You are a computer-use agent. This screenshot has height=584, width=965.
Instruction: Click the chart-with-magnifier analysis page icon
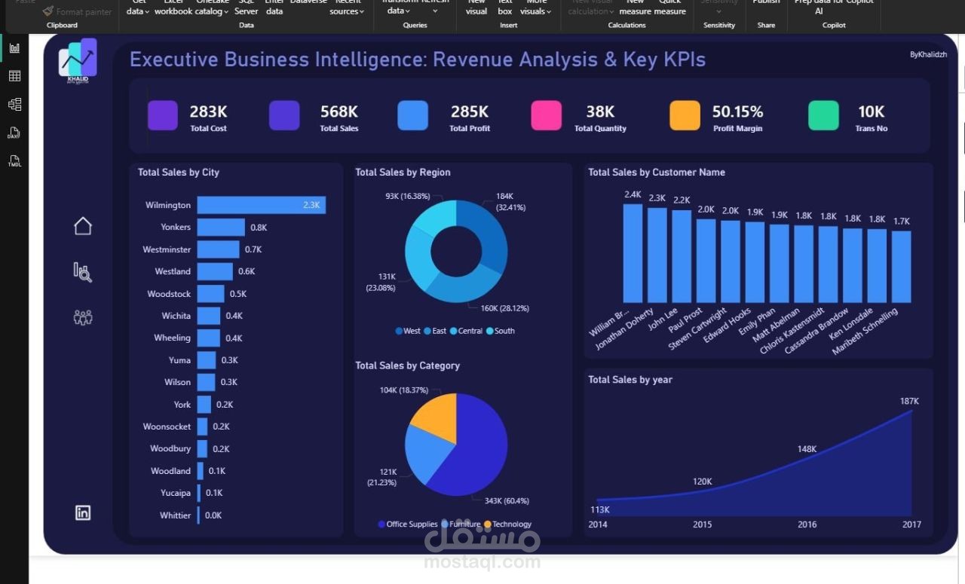[83, 272]
